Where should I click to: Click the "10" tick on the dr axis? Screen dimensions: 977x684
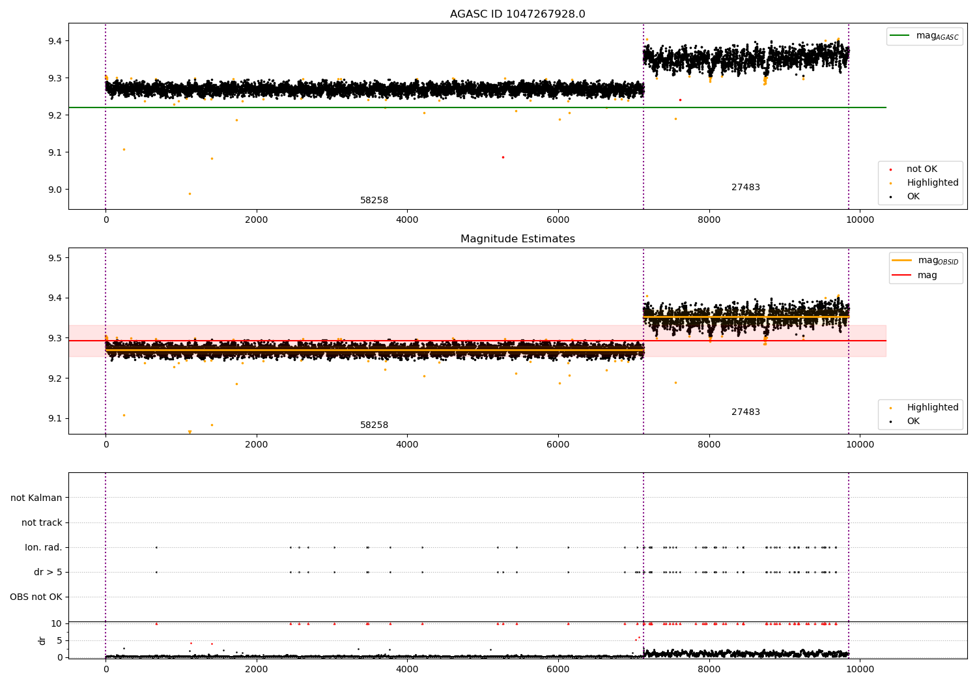[57, 623]
